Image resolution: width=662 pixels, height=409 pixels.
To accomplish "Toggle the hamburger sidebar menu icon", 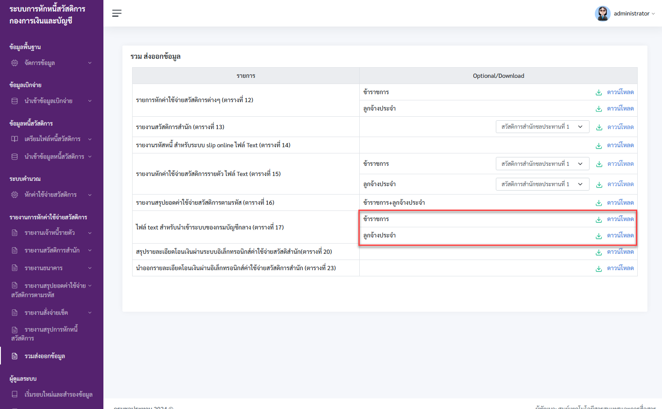I will 117,13.
